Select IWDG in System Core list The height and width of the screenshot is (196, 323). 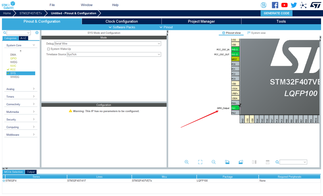coord(14,62)
